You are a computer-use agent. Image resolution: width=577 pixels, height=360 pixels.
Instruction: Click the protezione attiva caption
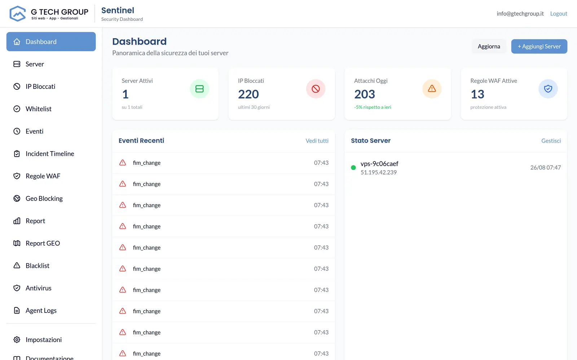[488, 107]
